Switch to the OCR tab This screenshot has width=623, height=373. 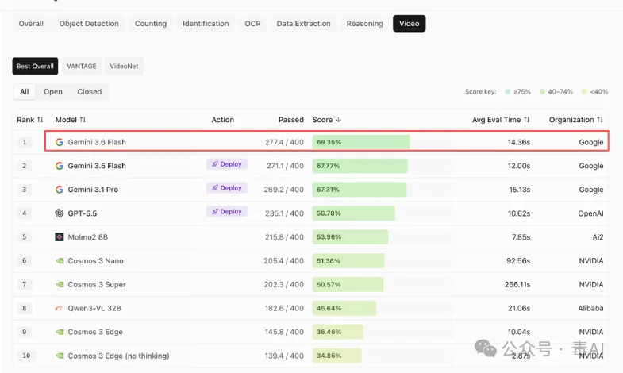tap(252, 24)
